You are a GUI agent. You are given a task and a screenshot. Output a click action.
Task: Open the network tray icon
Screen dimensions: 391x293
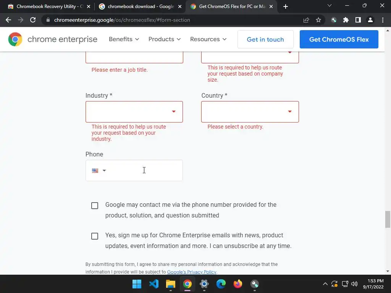(345, 284)
